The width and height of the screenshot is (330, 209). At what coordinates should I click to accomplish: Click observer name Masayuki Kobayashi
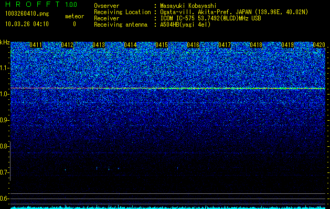[188, 6]
